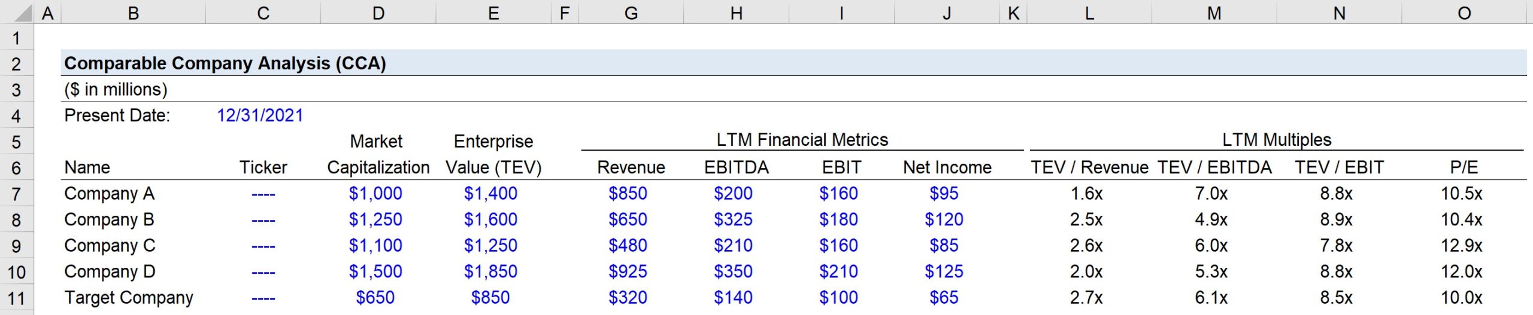Click the EBITDA header cell
Screen dimensions: 1533x315
pyautogui.click(x=737, y=167)
